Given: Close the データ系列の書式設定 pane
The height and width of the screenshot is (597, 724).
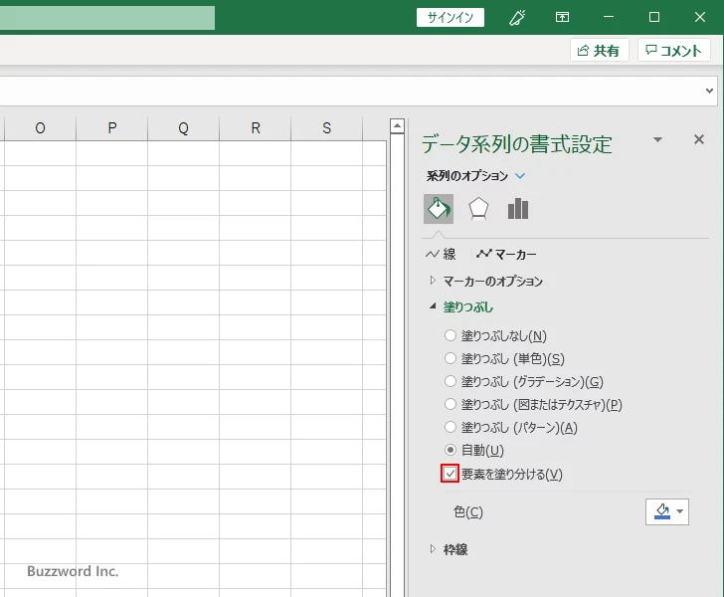Looking at the screenshot, I should 699,139.
